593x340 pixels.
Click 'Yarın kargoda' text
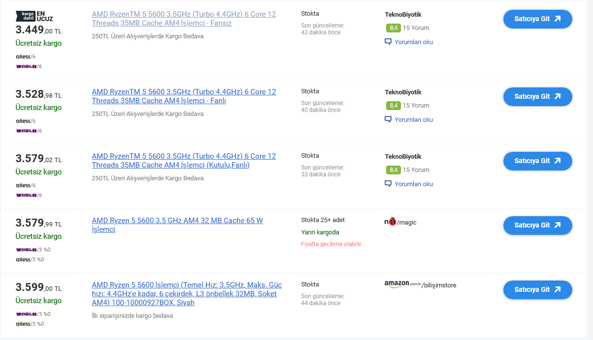point(320,232)
